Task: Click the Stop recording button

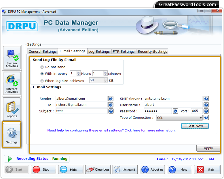Action: point(43,169)
